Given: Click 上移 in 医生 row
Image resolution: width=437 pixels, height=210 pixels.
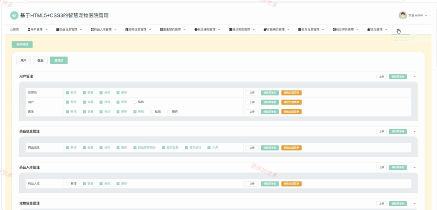Looking at the screenshot, I should click(x=252, y=112).
